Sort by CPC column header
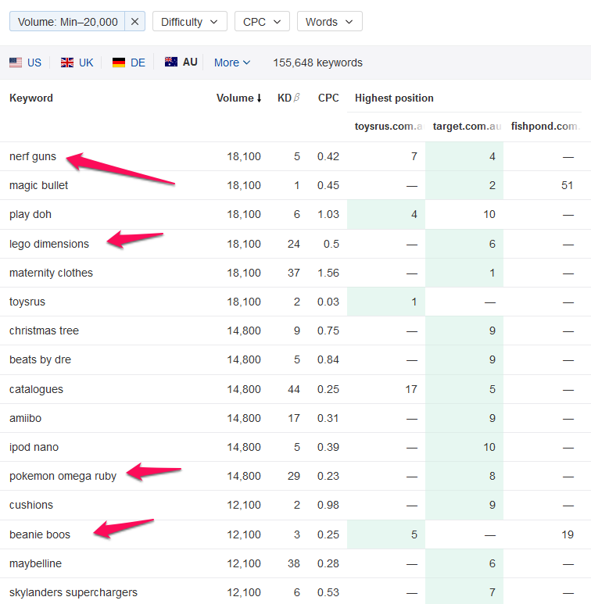Viewport: 591px width, 604px height. tap(328, 98)
